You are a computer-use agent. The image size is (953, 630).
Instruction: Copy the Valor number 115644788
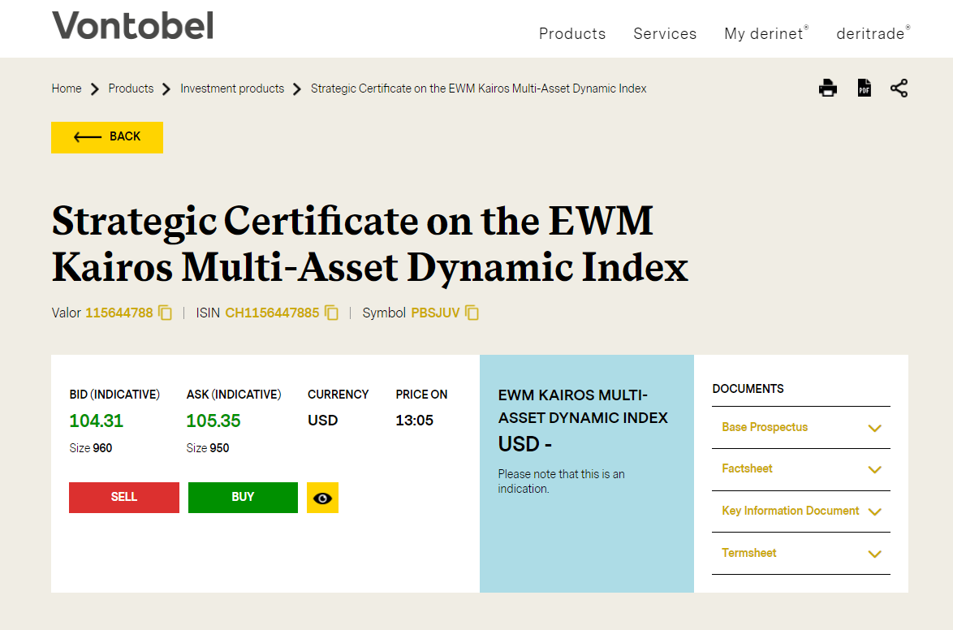[x=165, y=313]
